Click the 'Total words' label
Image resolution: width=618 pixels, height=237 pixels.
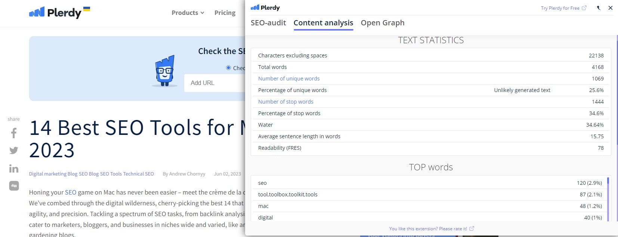pyautogui.click(x=272, y=67)
